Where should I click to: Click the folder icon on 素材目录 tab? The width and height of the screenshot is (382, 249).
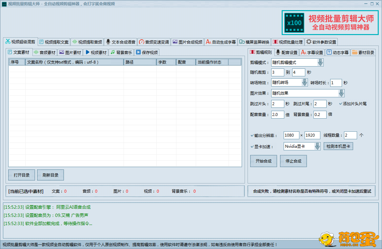point(355,52)
